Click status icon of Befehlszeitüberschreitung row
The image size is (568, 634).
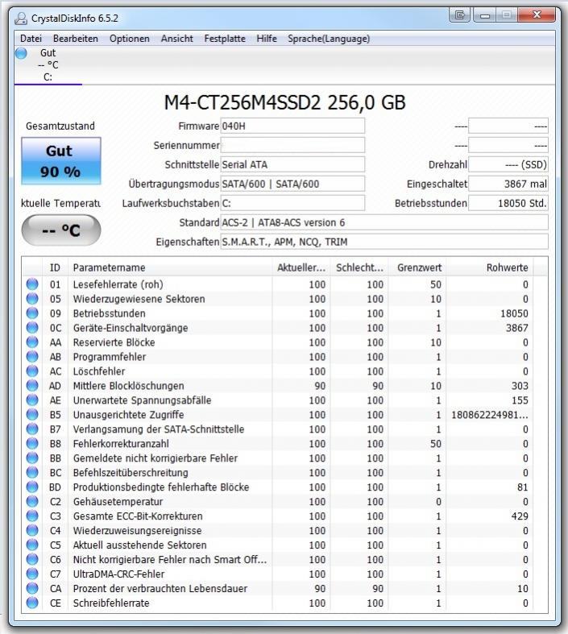(32, 472)
